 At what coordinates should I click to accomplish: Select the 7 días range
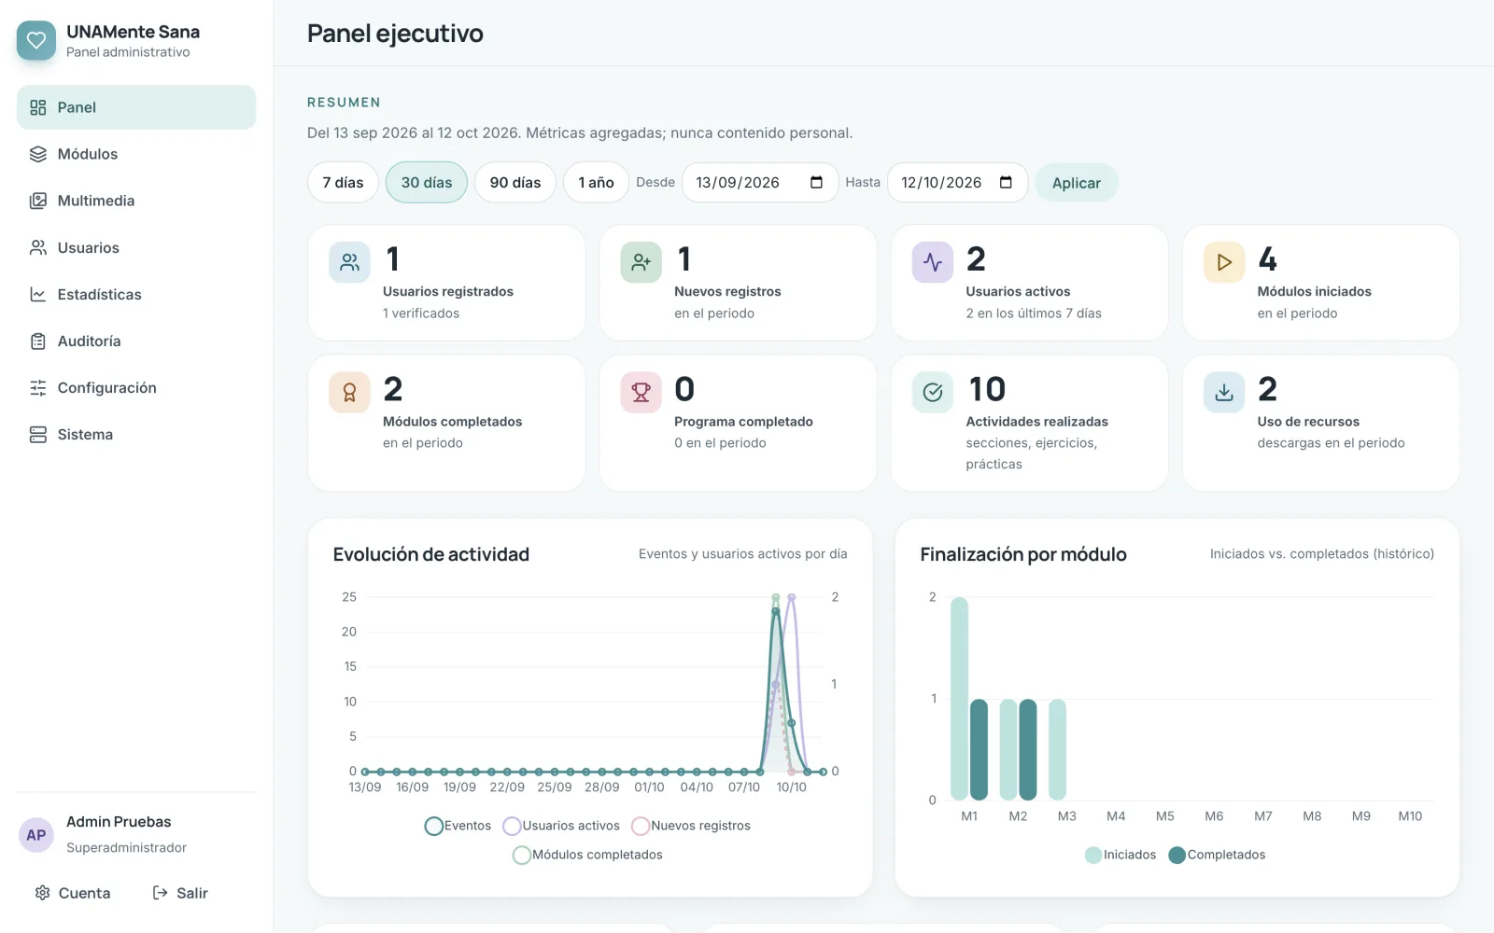(x=343, y=182)
